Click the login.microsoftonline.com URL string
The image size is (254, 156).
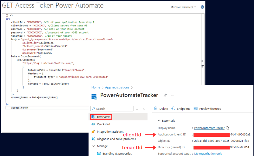tap(48, 63)
